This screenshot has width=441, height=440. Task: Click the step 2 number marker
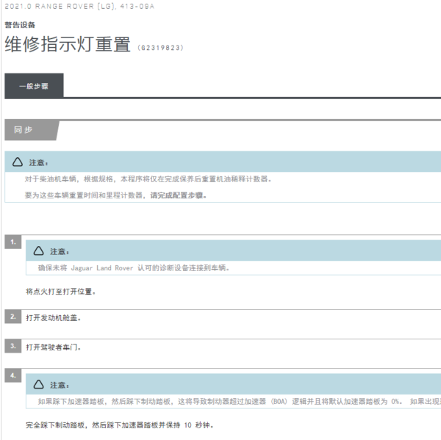pos(13,317)
